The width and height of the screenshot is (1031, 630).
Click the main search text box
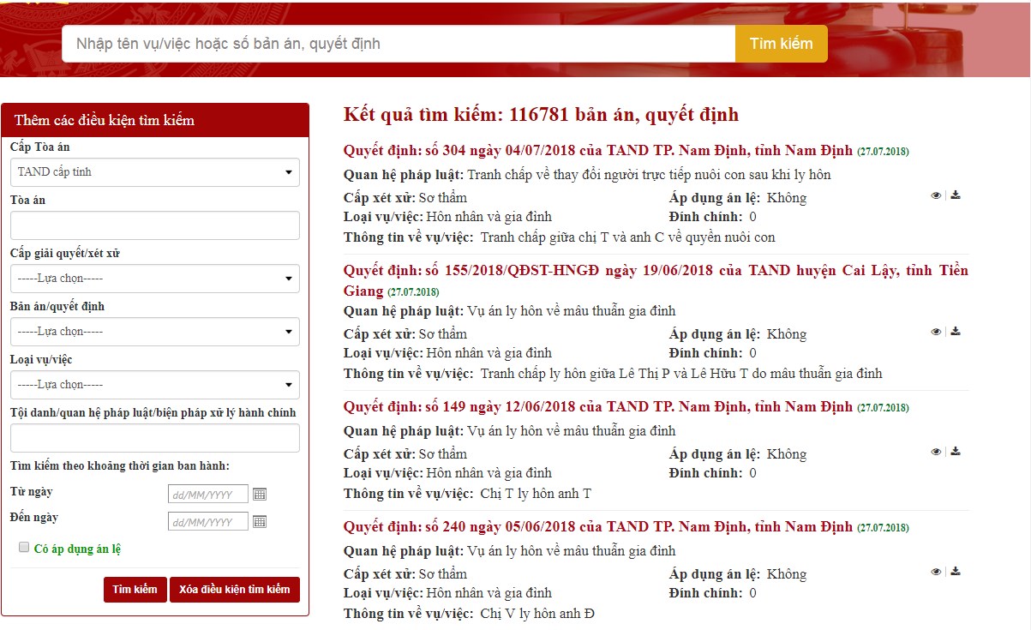[398, 44]
